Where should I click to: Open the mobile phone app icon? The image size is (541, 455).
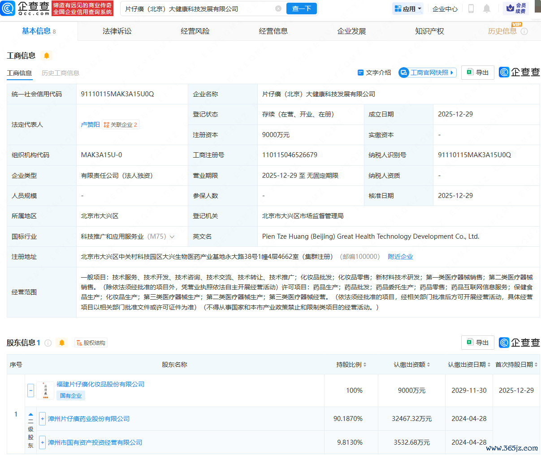471,9
